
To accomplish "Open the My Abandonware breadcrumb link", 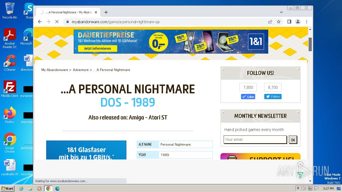I will [x=55, y=70].
